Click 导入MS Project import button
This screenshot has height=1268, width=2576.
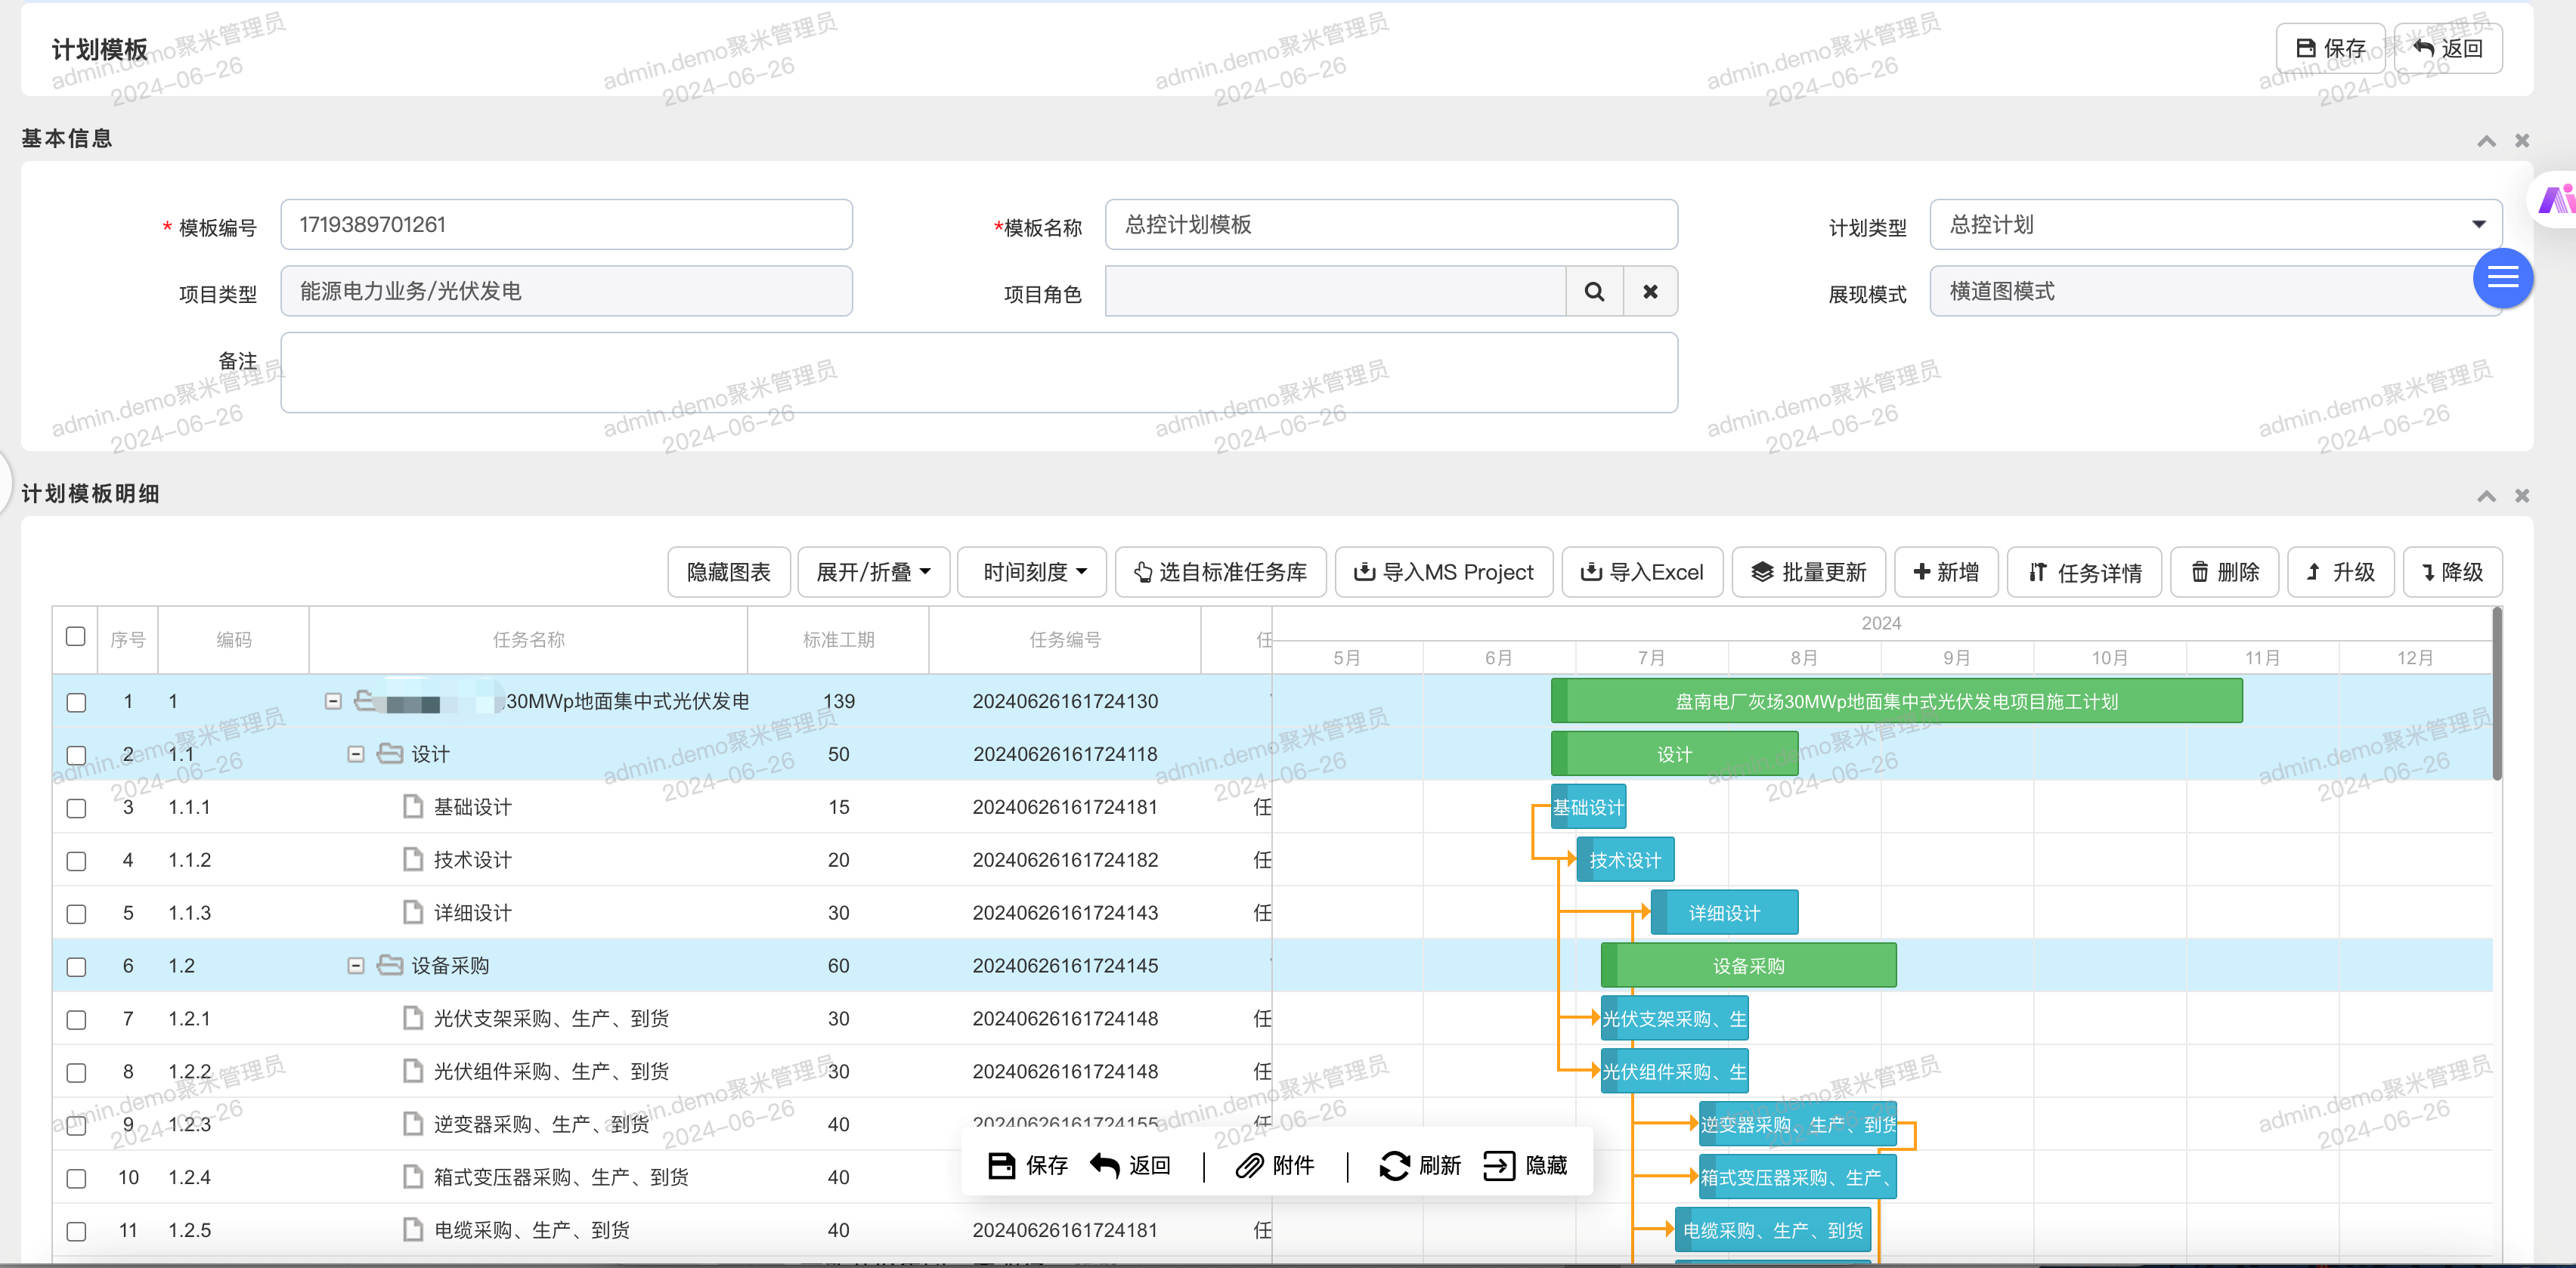tap(1443, 572)
